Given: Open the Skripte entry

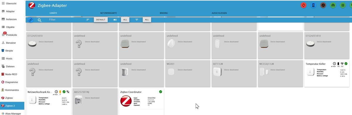Looking at the screenshot, I should (x=12, y=50).
